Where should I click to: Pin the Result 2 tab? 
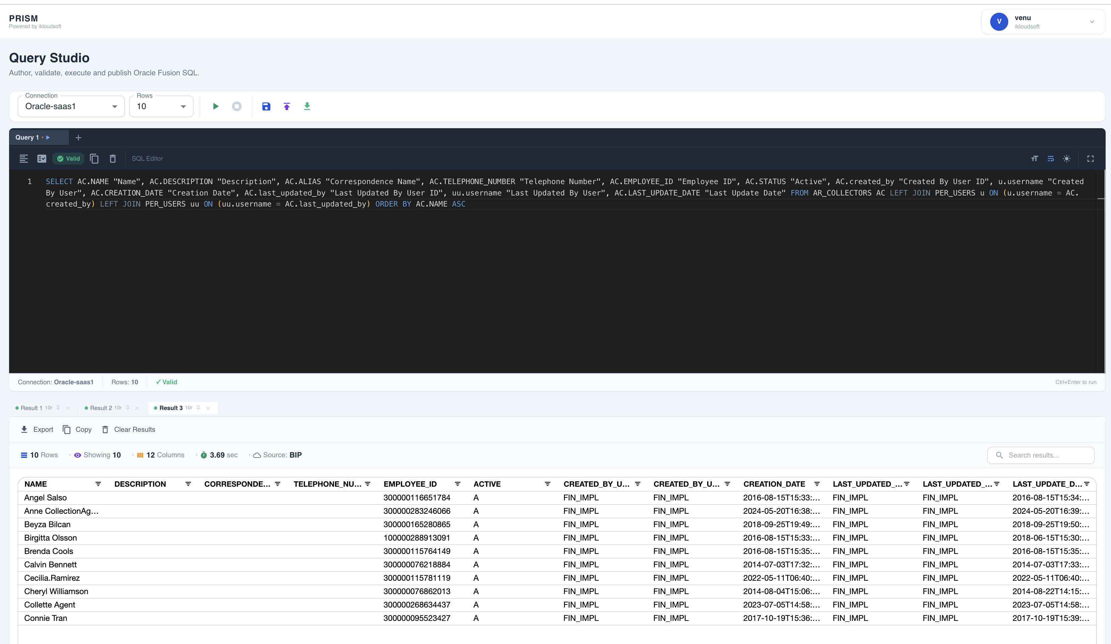(128, 408)
